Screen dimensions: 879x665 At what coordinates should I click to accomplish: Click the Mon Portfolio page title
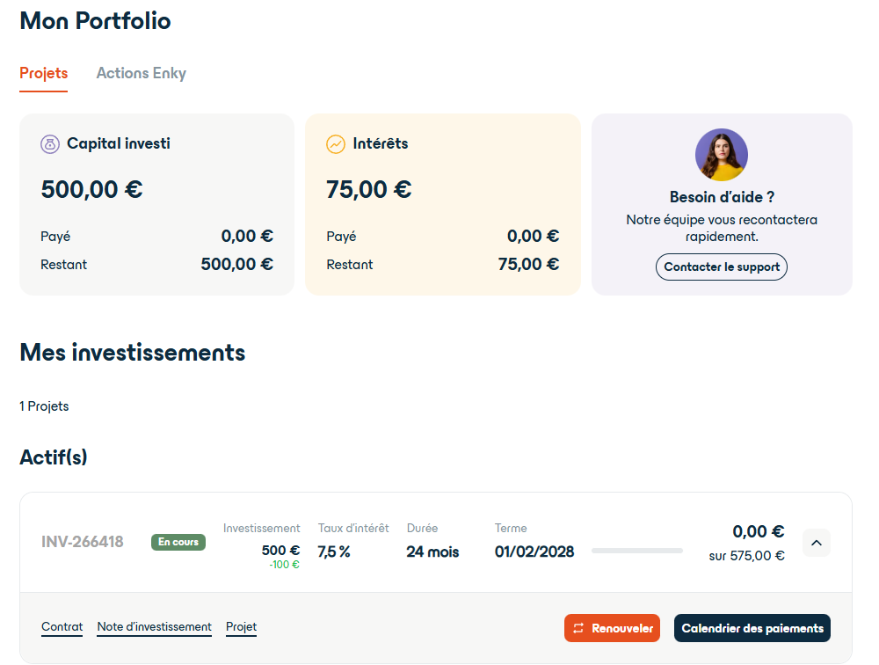[95, 21]
